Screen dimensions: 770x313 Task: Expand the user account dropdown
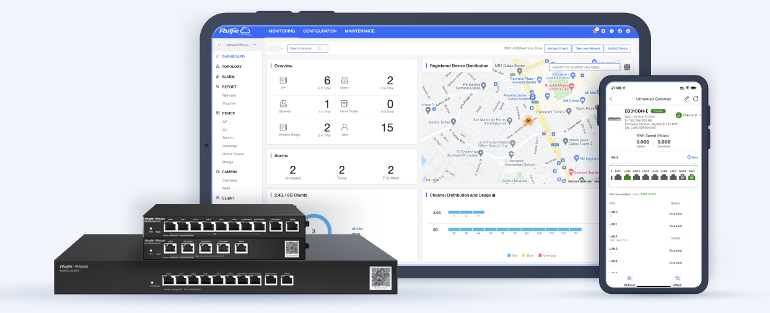pos(254,45)
